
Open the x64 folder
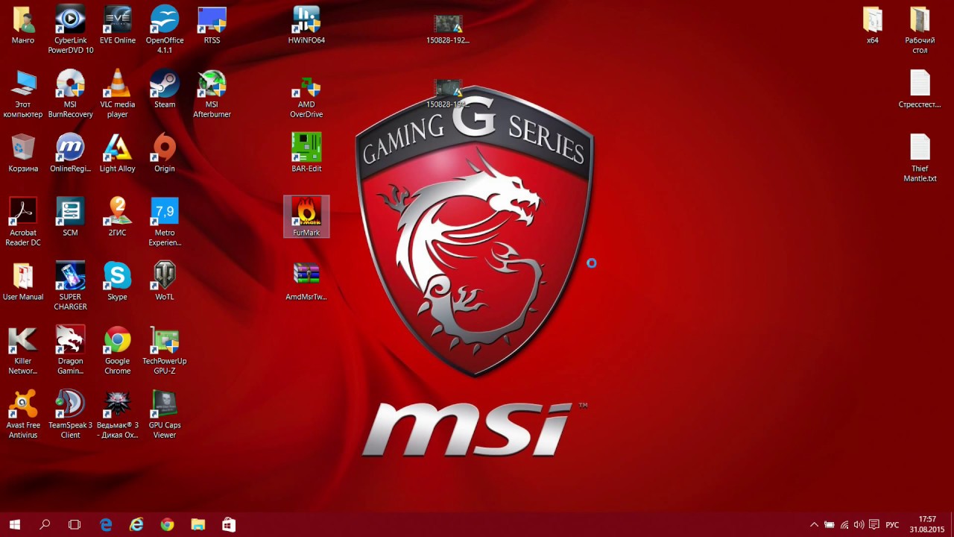[873, 25]
